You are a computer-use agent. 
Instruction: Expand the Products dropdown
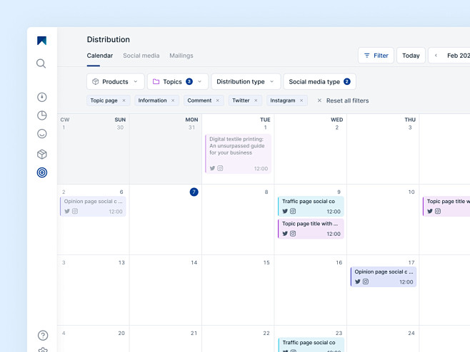coord(116,82)
